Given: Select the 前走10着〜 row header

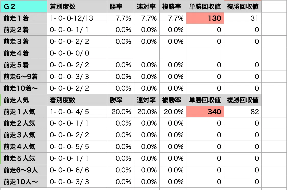Looking at the screenshot, I should point(24,88).
